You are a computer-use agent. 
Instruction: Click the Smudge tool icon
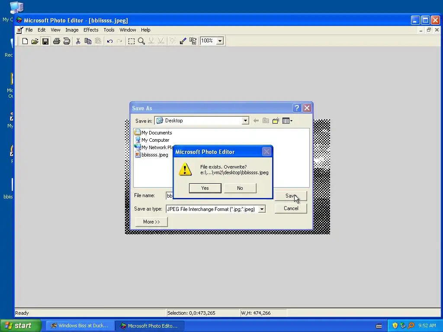tap(151, 41)
